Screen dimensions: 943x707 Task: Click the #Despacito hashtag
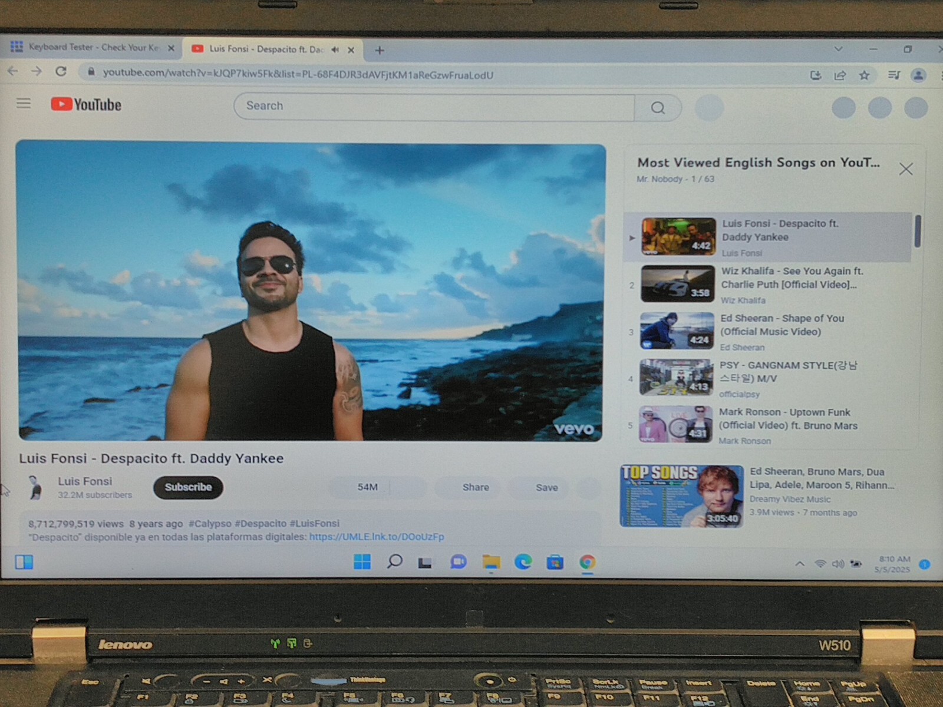261,523
